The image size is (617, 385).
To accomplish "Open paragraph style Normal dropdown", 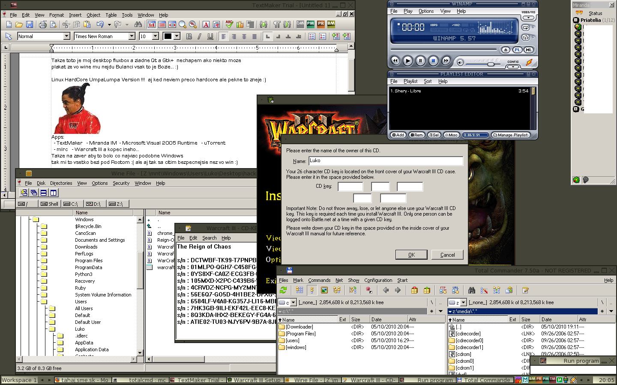I will pos(67,36).
